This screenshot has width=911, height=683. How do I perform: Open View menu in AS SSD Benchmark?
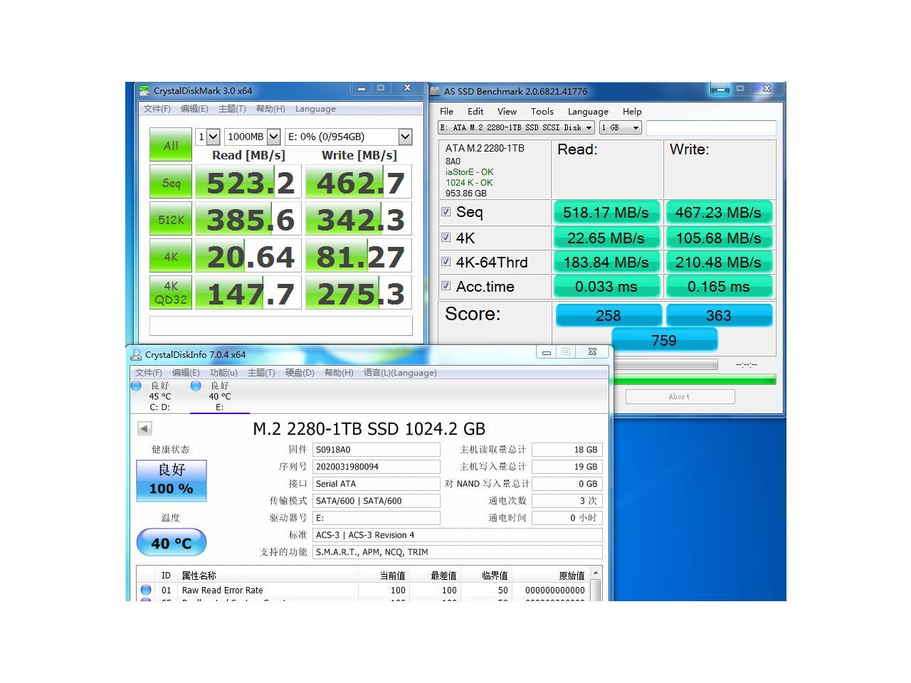tap(507, 112)
